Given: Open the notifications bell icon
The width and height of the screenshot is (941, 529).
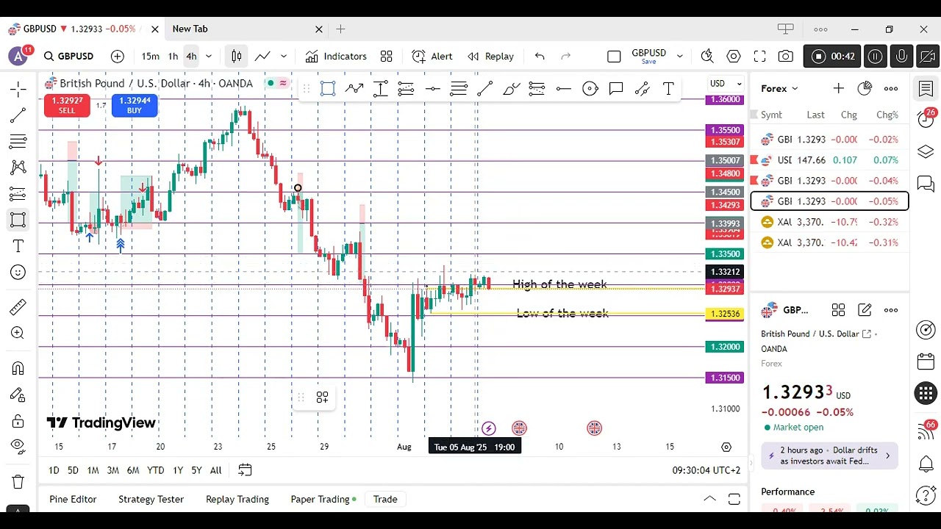Looking at the screenshot, I should [x=926, y=464].
